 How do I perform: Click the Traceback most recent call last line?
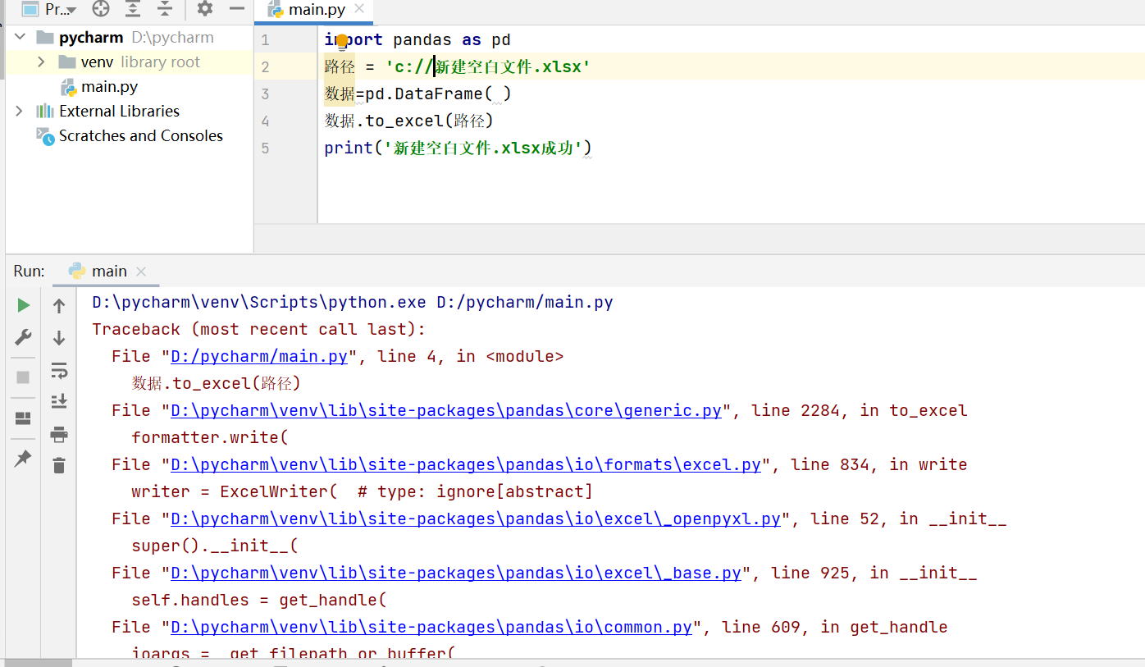click(x=259, y=330)
